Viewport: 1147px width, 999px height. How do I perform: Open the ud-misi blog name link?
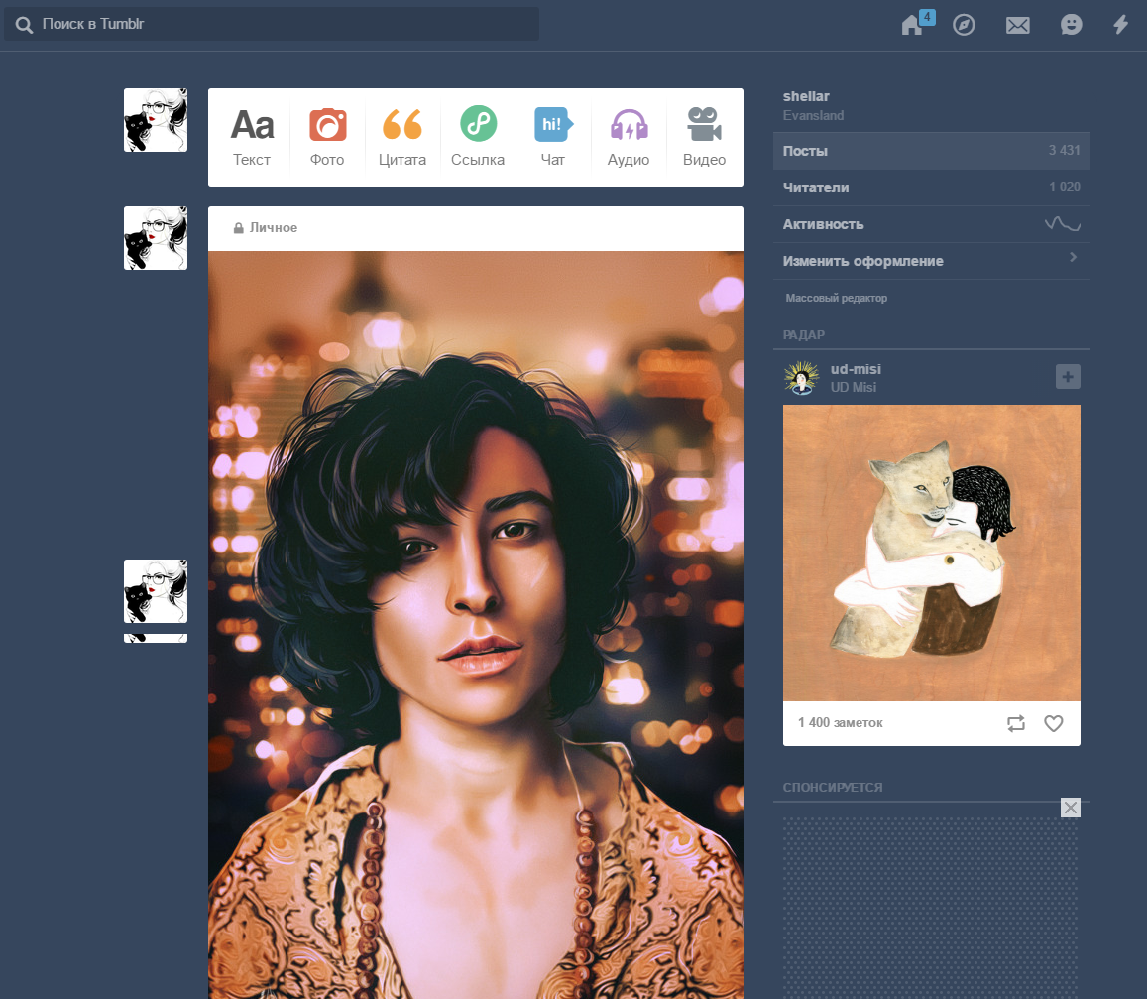(856, 370)
